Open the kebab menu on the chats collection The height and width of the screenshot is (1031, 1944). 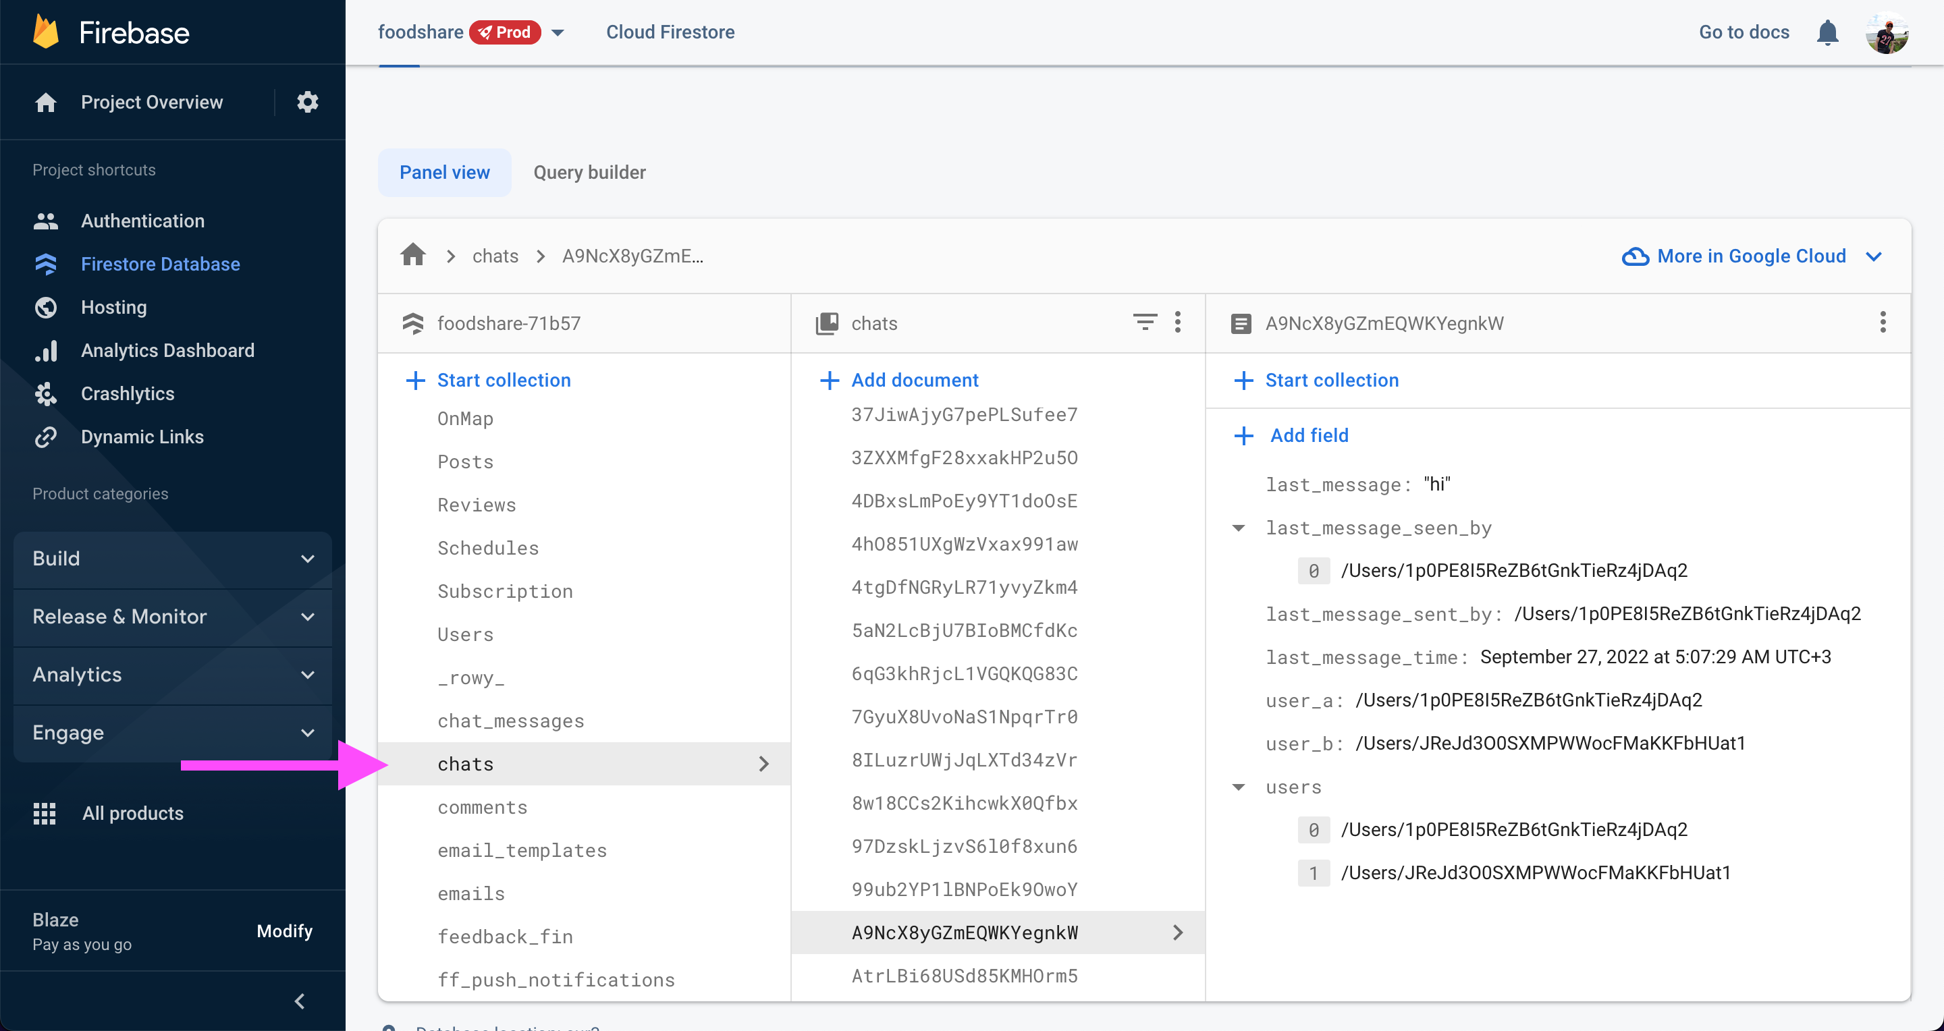1177,323
